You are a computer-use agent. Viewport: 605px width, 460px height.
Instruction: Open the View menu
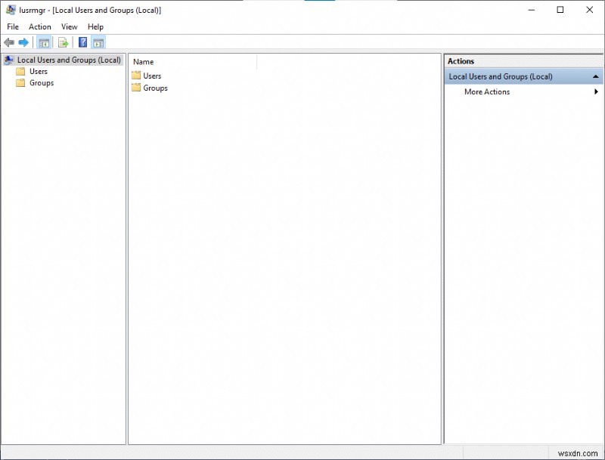click(70, 26)
